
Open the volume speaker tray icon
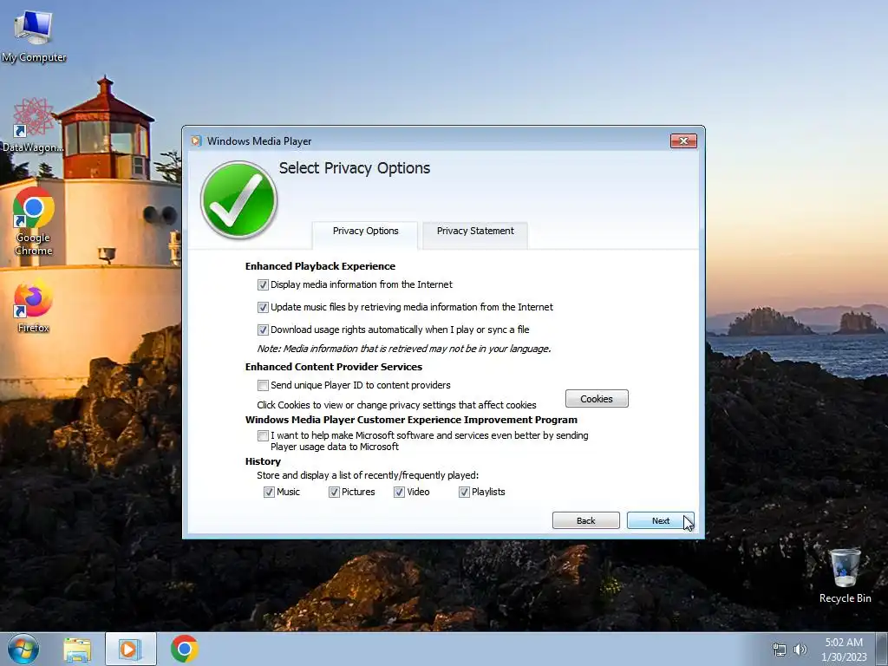tap(800, 650)
